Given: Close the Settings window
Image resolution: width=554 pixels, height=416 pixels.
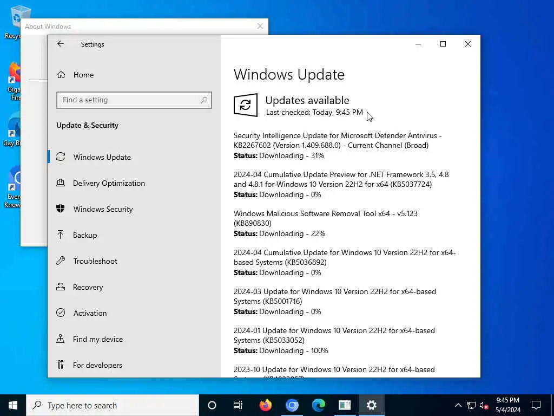Looking at the screenshot, I should 468,44.
